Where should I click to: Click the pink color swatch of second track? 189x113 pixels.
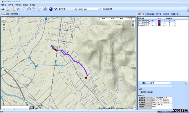click(159, 23)
